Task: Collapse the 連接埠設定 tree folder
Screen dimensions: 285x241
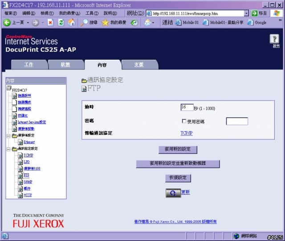Action: click(8, 136)
